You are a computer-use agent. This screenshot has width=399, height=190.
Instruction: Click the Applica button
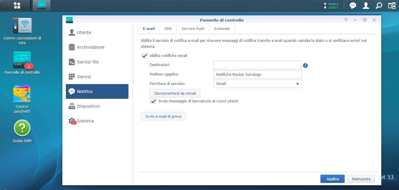coord(333,179)
